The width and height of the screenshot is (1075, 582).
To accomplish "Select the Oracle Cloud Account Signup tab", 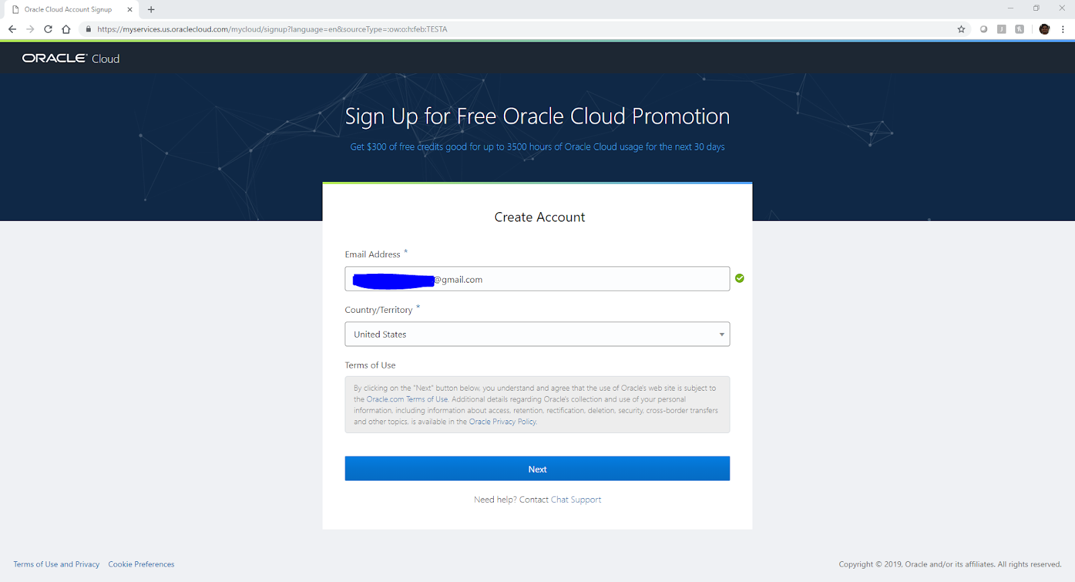I will 68,9.
